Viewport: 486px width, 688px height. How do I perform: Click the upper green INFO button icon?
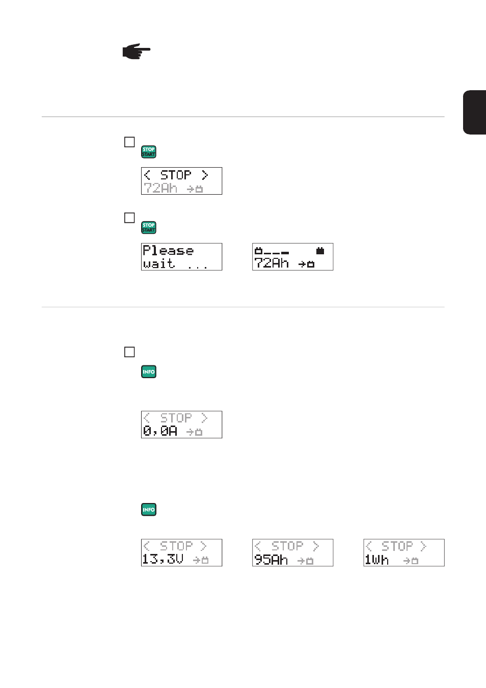point(149,372)
